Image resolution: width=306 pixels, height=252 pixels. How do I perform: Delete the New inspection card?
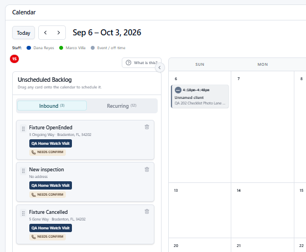147,170
